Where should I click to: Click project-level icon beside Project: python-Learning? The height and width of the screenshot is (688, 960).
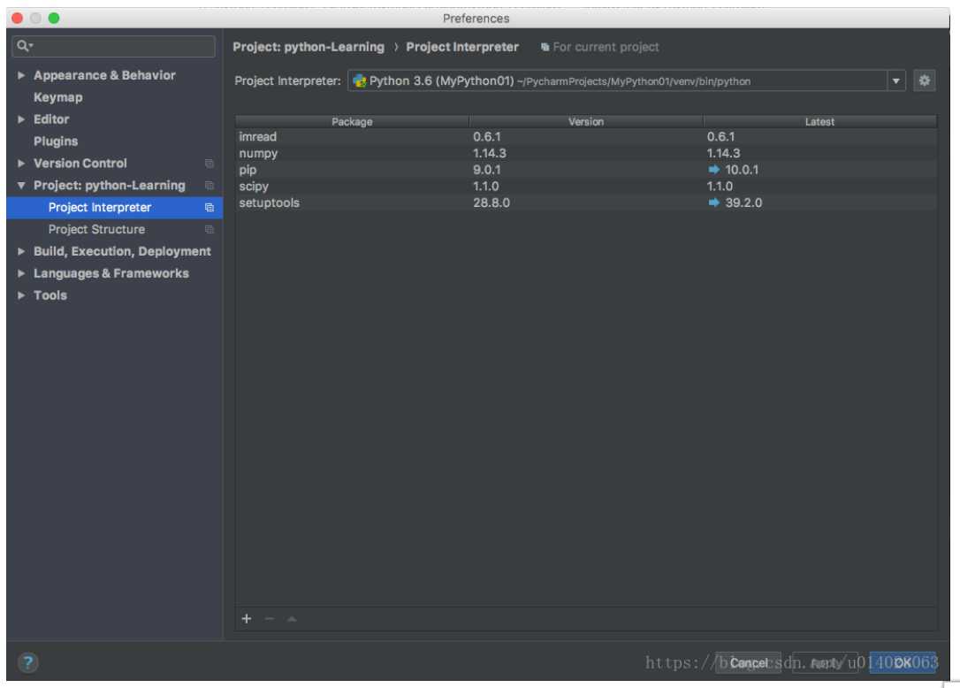click(210, 186)
